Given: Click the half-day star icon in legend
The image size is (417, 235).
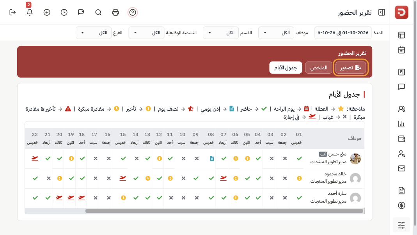Looking at the screenshot, I should (191, 109).
